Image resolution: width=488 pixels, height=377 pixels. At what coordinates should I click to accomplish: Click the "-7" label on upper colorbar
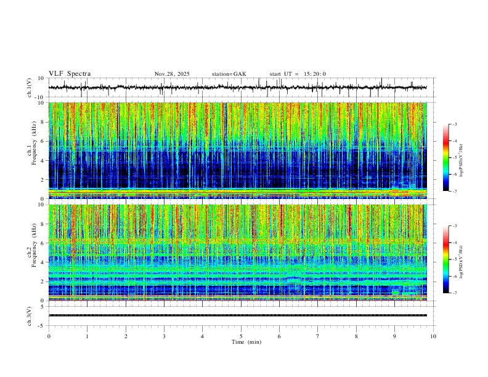point(454,191)
